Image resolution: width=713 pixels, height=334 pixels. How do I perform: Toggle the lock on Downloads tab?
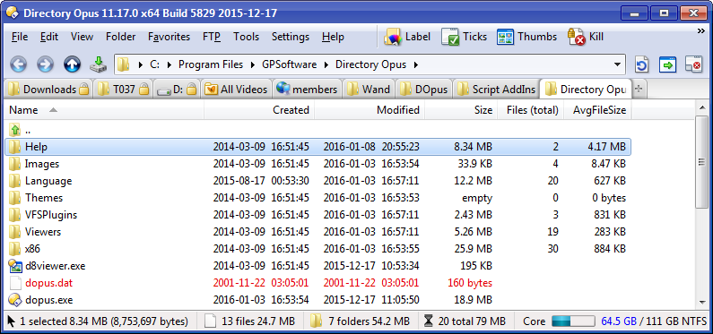83,90
